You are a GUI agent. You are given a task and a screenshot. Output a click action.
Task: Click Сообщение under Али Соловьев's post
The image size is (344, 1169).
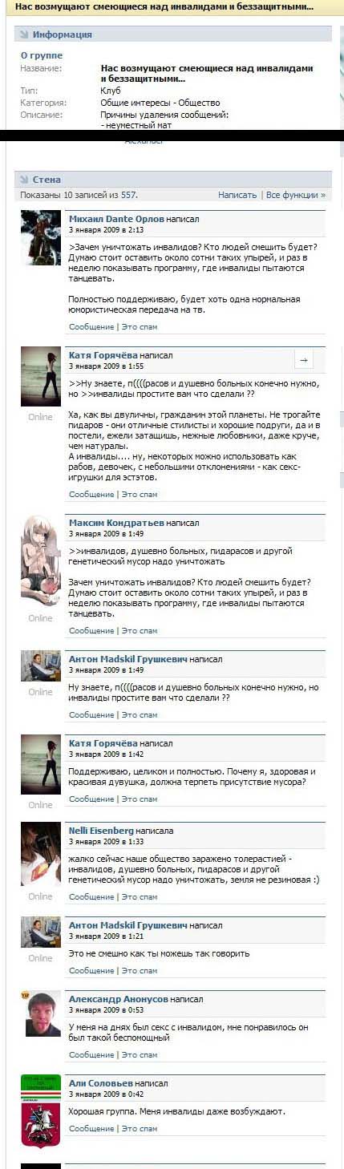pos(91,1128)
